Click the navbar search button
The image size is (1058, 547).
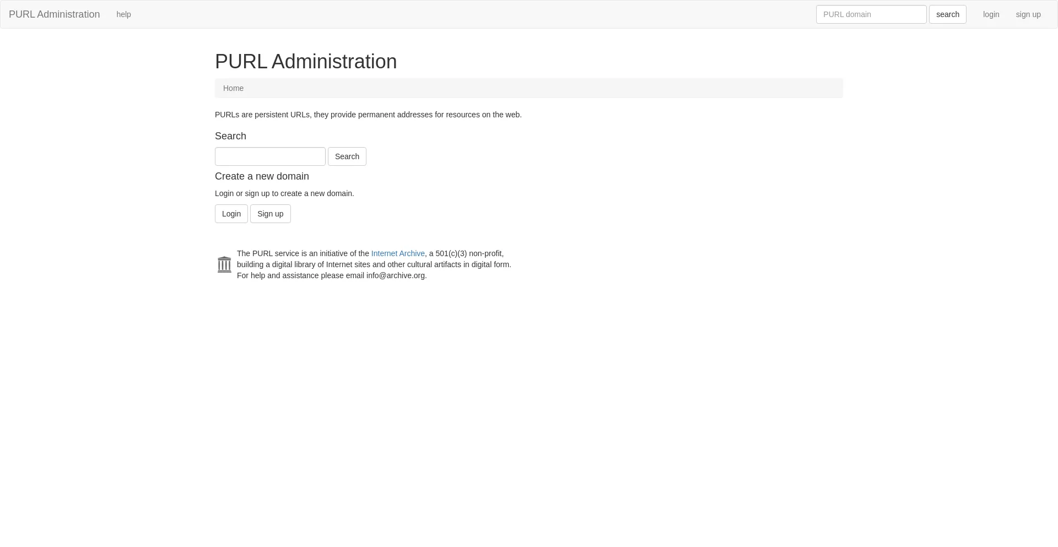(x=947, y=14)
